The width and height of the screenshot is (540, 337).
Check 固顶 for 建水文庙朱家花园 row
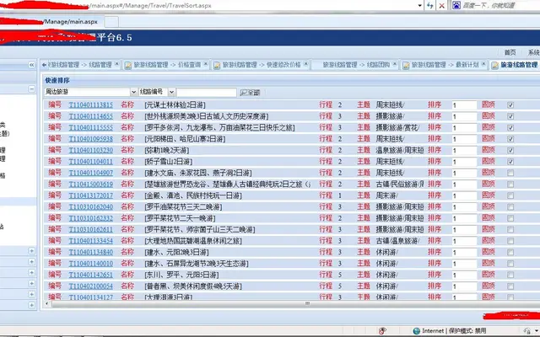[x=510, y=174]
